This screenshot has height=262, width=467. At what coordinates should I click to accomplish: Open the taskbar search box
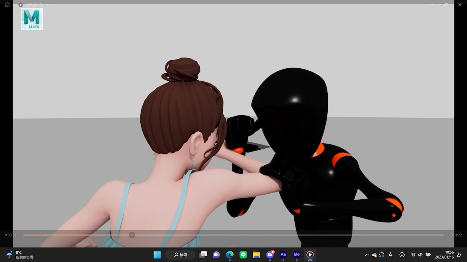point(180,255)
